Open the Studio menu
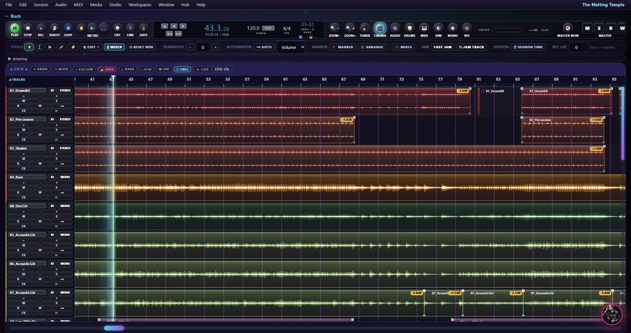Viewport: 631px width, 333px height. [x=115, y=5]
